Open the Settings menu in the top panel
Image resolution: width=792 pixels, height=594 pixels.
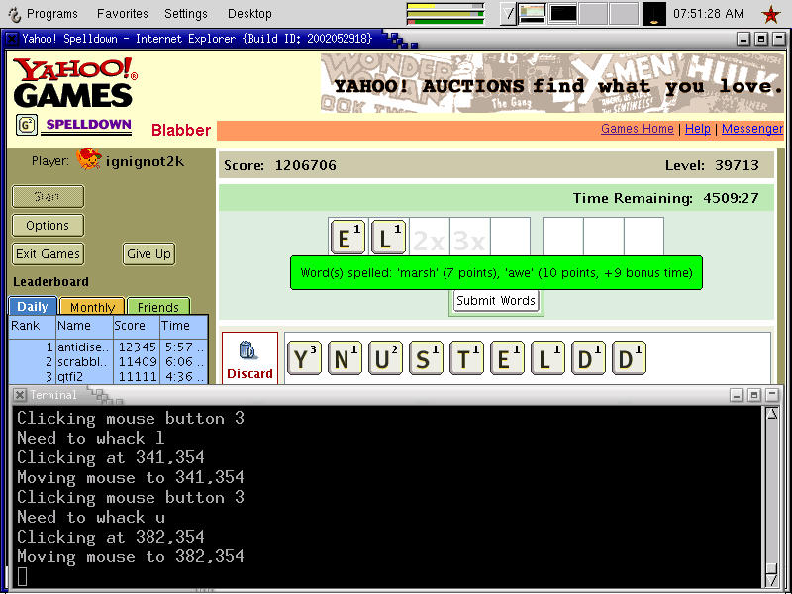coord(186,14)
